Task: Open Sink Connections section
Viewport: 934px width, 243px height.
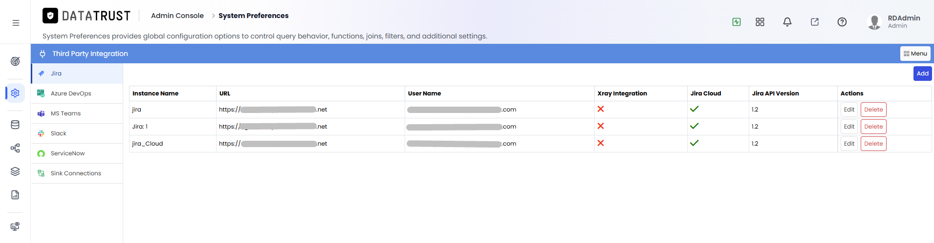Action: 77,173
